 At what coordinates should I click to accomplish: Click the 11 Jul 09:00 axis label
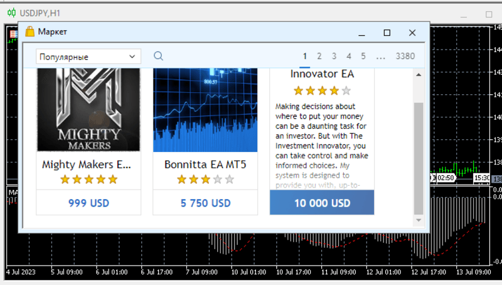[338, 272]
